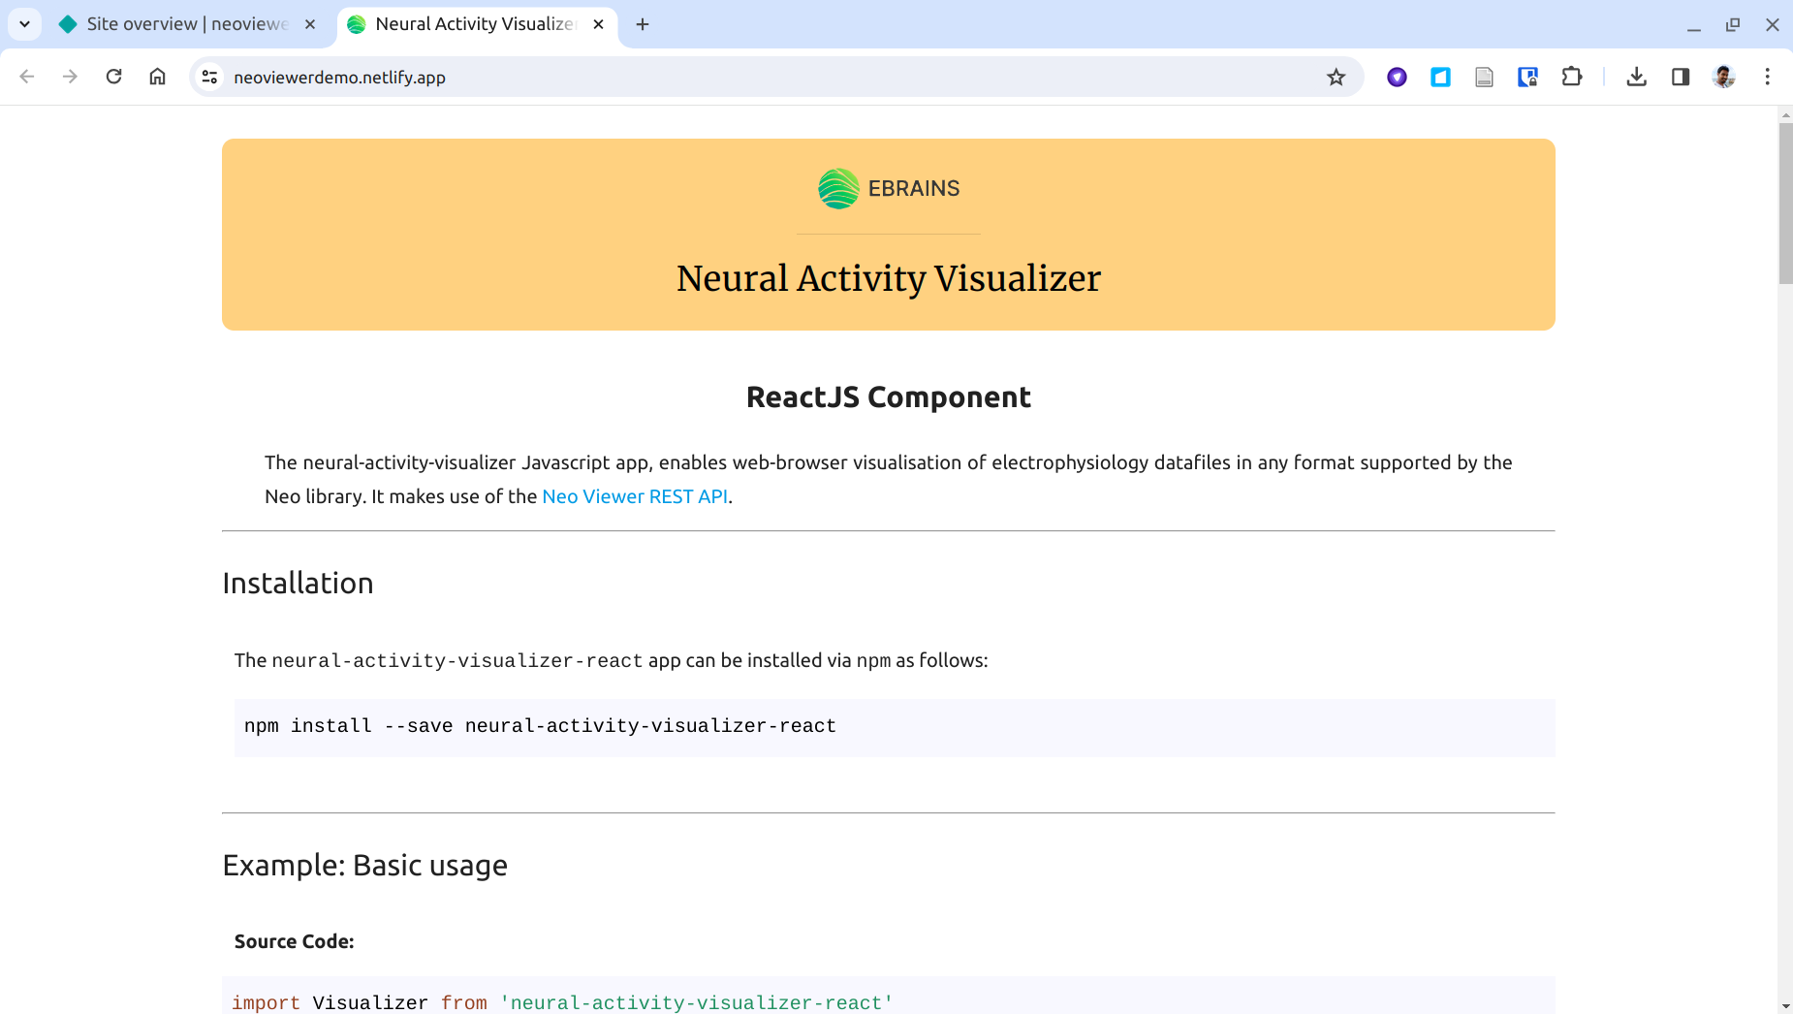Open a new browser tab
This screenshot has width=1793, height=1014.
coord(642,24)
